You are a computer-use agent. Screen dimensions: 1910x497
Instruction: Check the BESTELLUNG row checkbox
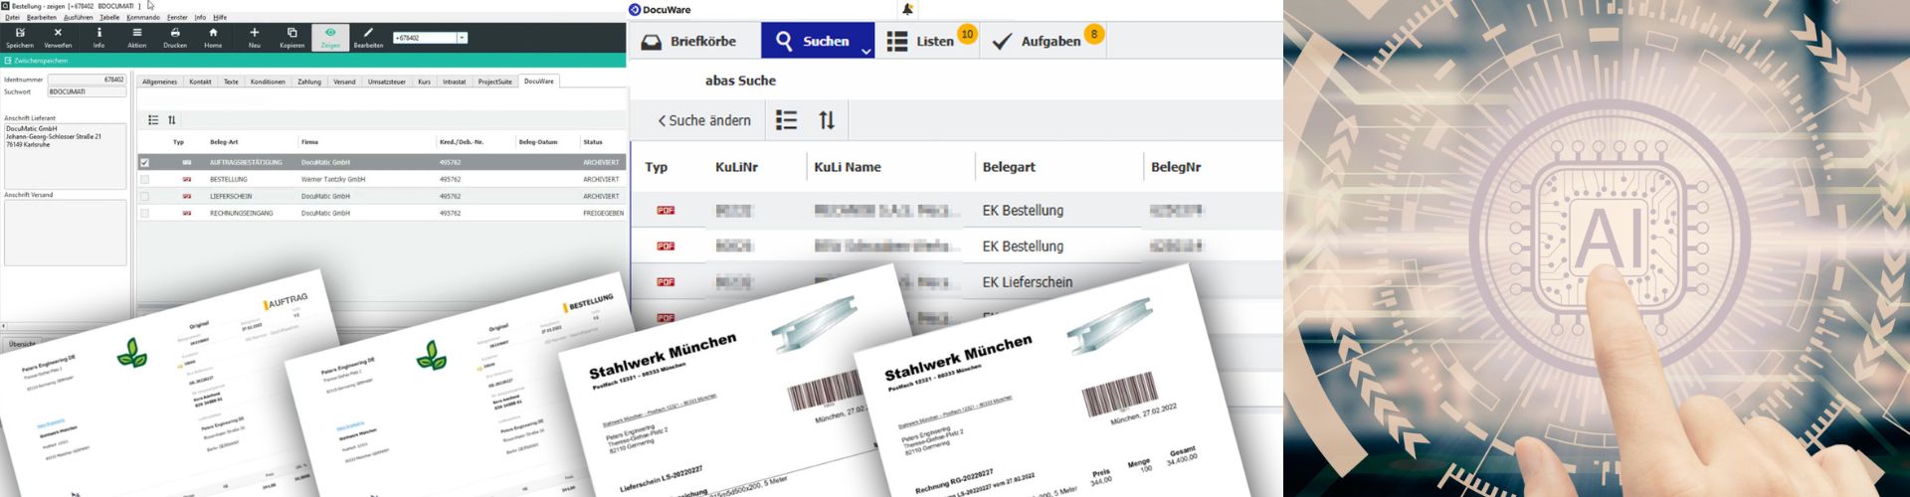click(145, 180)
